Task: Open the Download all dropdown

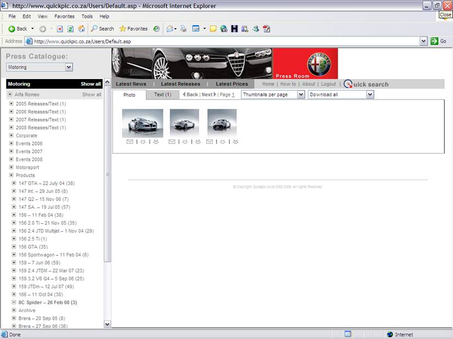Action: pos(370,95)
